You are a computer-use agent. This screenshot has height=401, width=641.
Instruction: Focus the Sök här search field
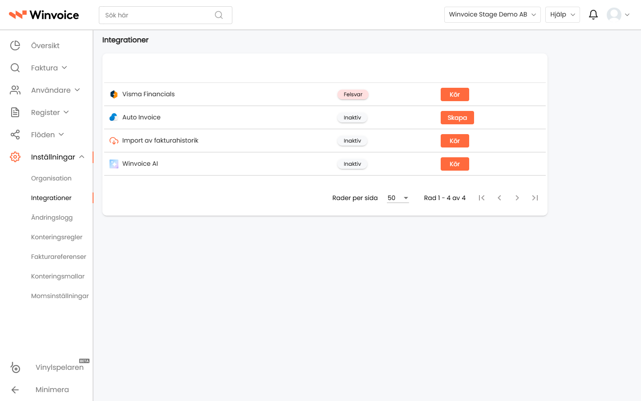click(166, 15)
